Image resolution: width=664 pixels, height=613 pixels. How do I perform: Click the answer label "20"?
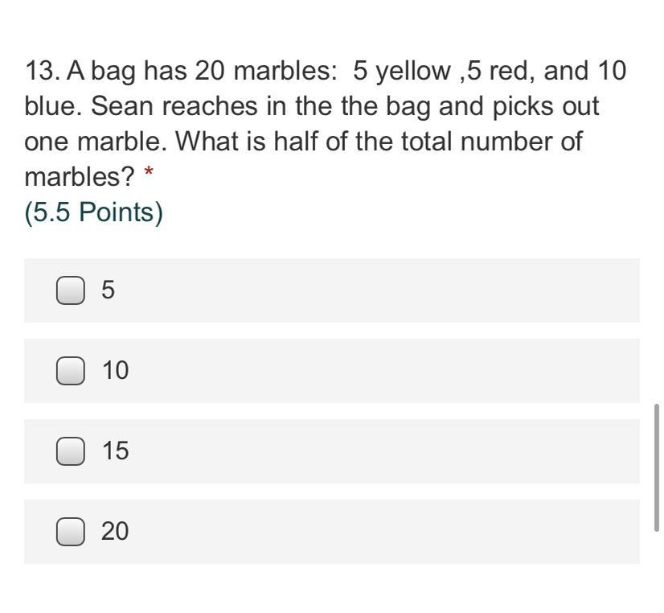tap(115, 532)
